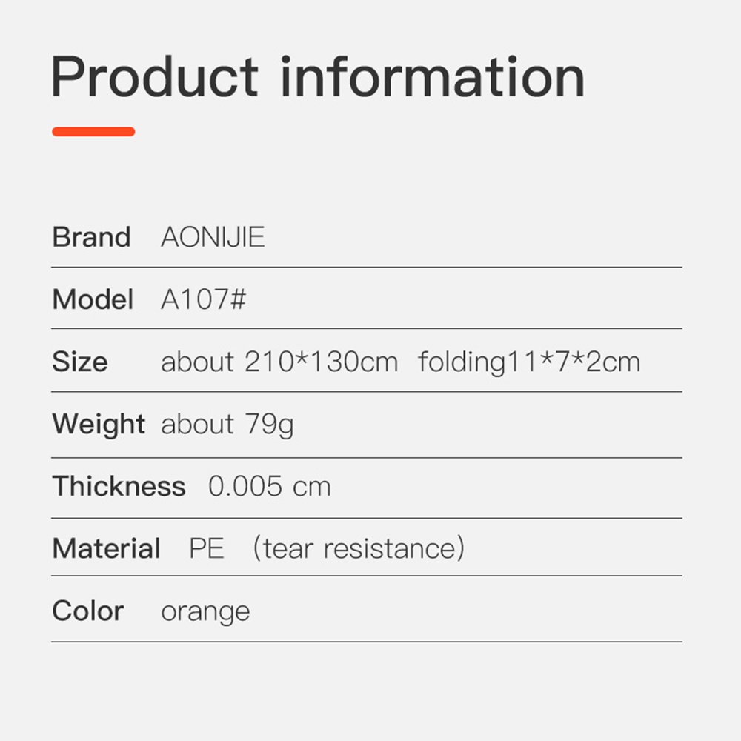
Task: Select the "about 210*130cm" size text
Action: 279,362
